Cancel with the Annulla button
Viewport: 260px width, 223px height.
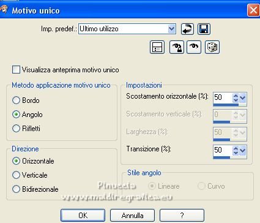point(132,216)
